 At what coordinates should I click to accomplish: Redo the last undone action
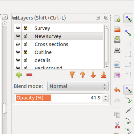point(117,100)
